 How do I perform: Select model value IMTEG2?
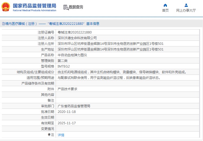(x=64, y=66)
